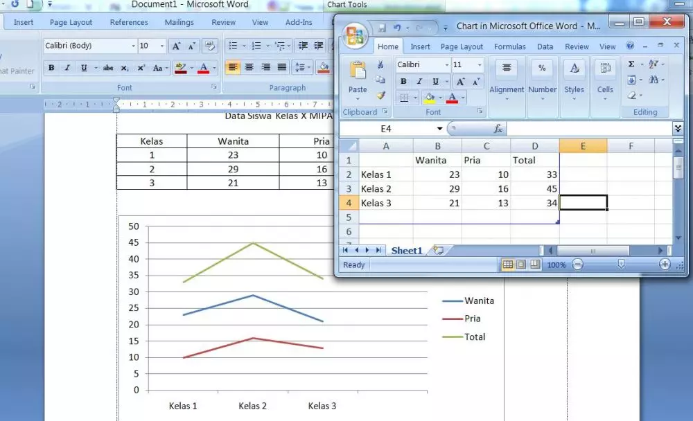Open the Mailings tab in Word

179,22
